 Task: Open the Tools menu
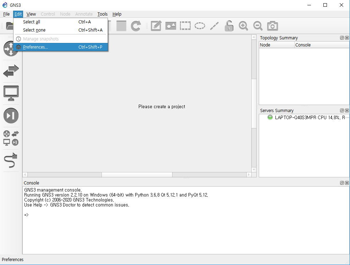[x=103, y=14]
